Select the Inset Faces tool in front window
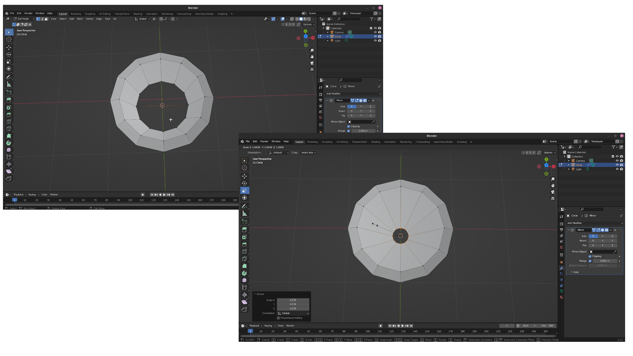The image size is (633, 356). point(244,237)
